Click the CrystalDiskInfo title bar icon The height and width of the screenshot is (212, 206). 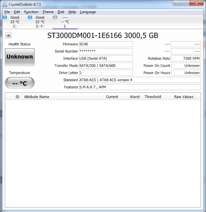tap(5, 4)
